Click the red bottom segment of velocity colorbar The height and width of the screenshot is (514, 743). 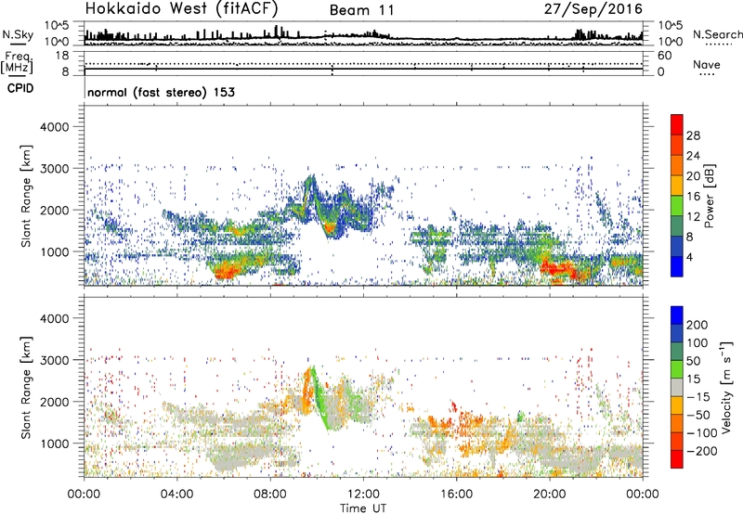[677, 459]
